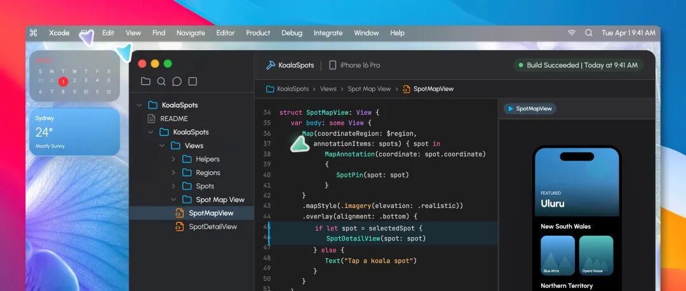This screenshot has height=291, width=686.
Task: Click the green dot of the build status
Action: pos(521,65)
